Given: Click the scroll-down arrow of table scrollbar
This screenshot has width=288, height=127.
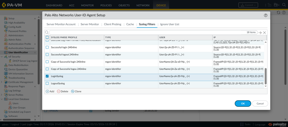Looking at the screenshot, I should 265,86.
